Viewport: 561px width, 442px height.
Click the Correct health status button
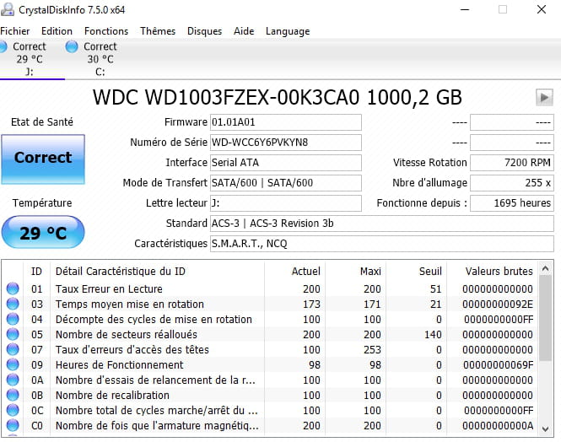[x=43, y=158]
